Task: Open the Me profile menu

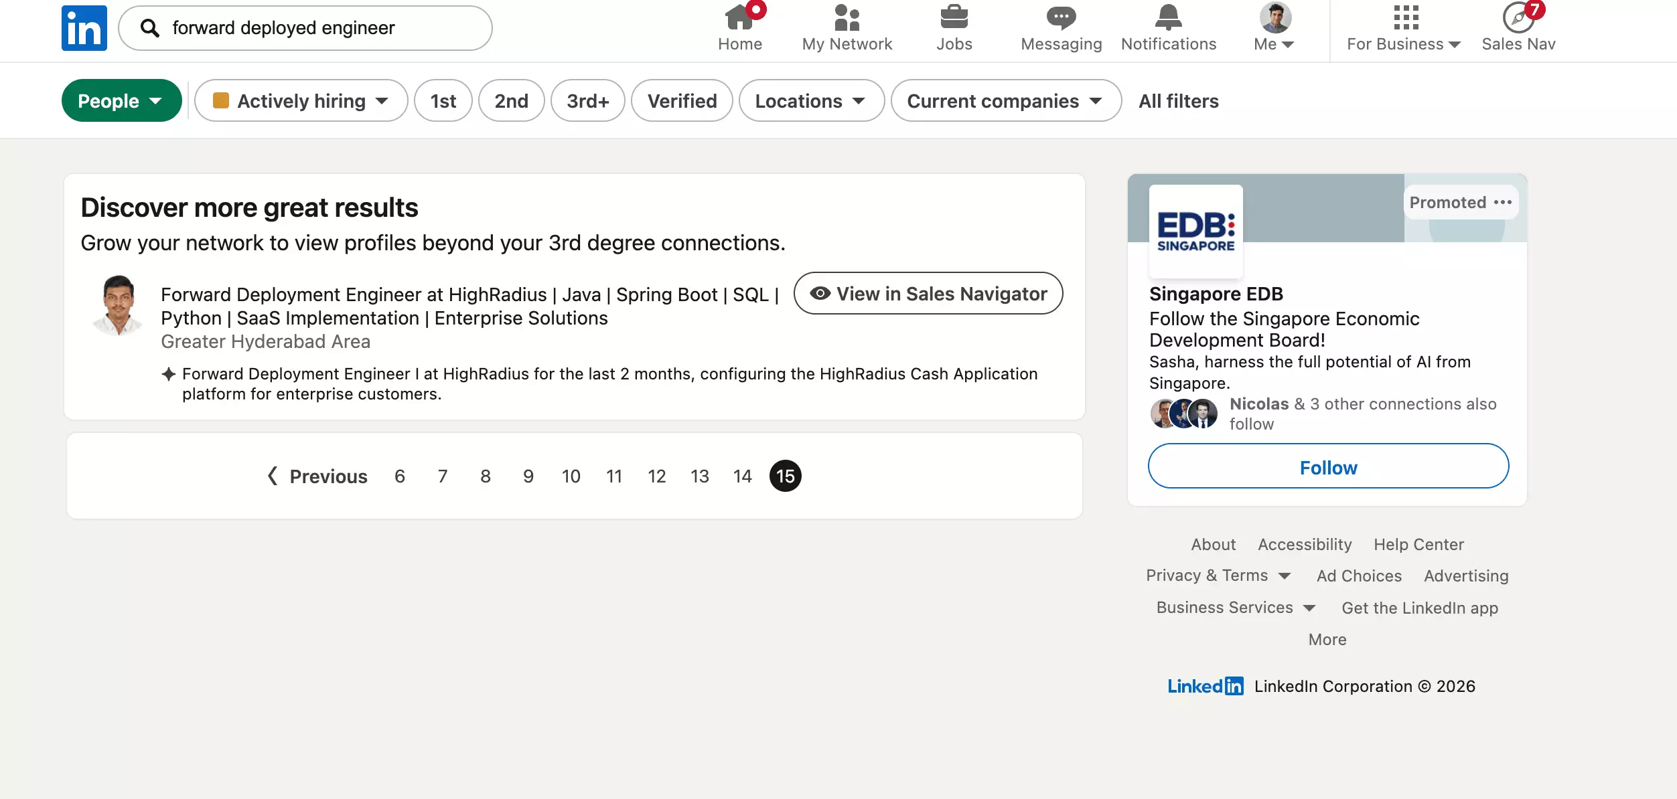Action: click(1274, 27)
